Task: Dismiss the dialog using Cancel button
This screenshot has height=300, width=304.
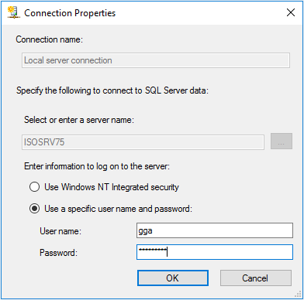Action: (256, 278)
